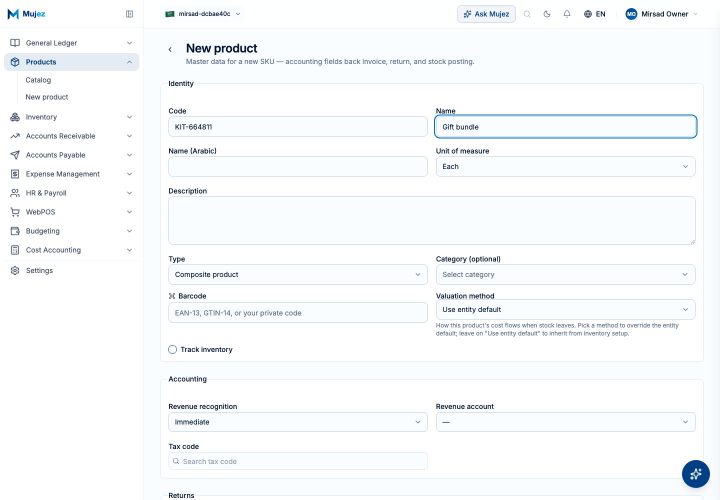
Task: Click the Mujez logo
Action: click(26, 14)
